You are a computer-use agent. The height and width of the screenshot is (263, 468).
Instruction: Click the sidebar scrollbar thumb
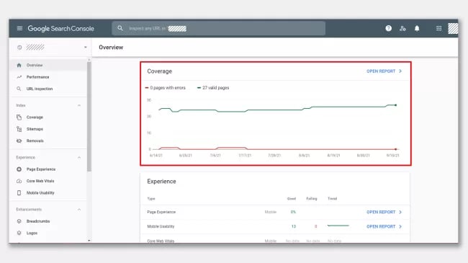pos(89,117)
